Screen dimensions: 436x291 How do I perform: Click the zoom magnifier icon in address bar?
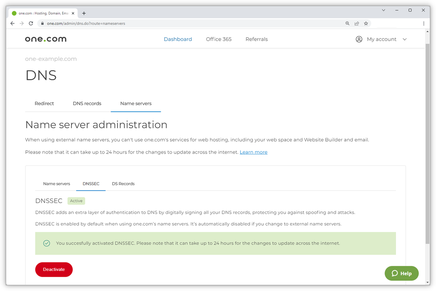pos(347,23)
